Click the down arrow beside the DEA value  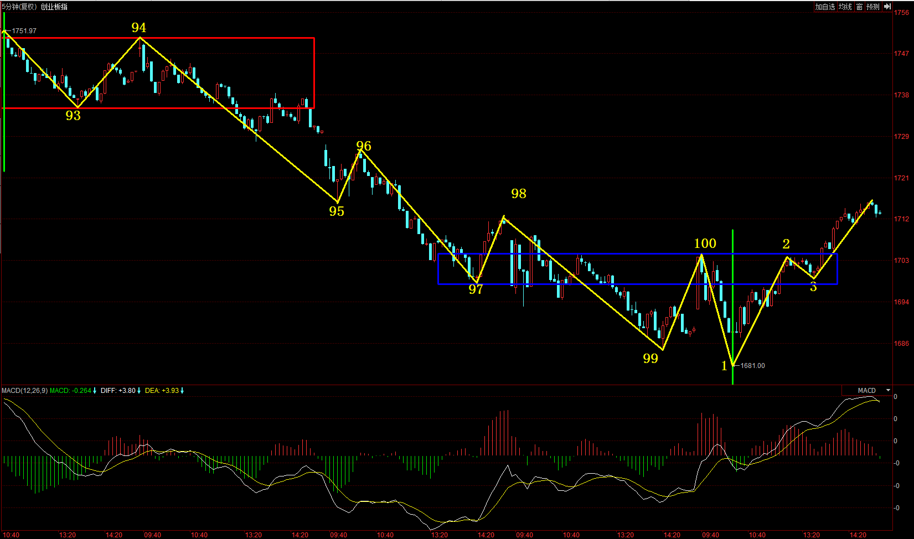pos(182,391)
